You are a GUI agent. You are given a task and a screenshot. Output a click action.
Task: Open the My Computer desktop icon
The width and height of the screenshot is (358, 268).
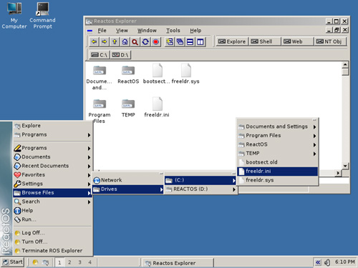point(14,15)
